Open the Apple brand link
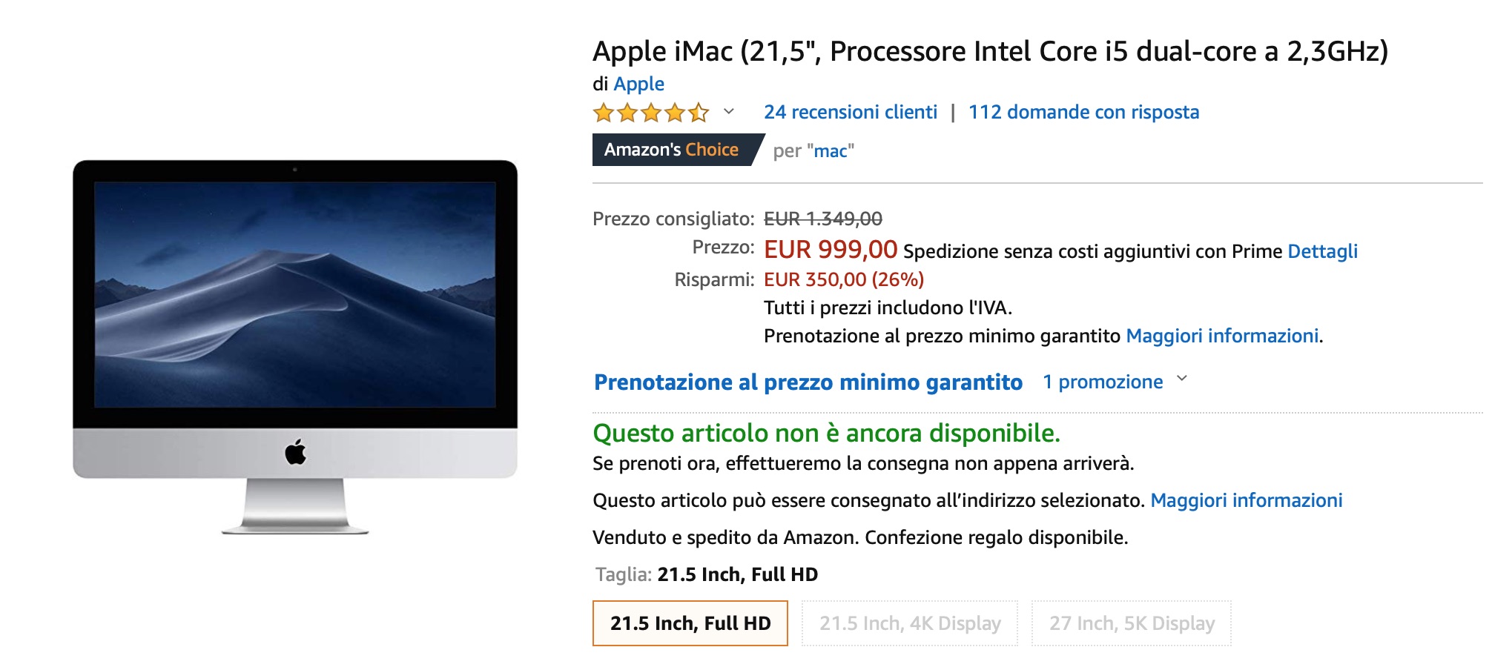The image size is (1492, 667). [638, 84]
